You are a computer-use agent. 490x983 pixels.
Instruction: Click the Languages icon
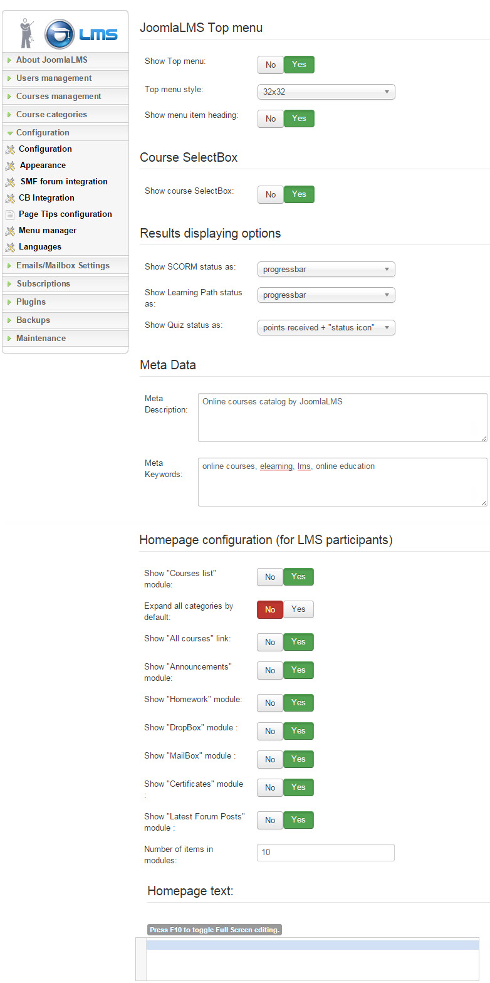click(x=9, y=247)
